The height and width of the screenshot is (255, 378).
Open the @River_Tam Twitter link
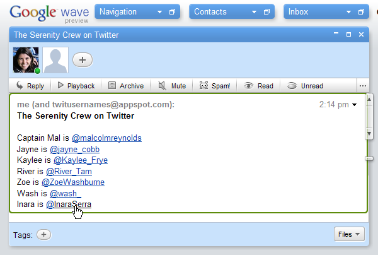[69, 171]
